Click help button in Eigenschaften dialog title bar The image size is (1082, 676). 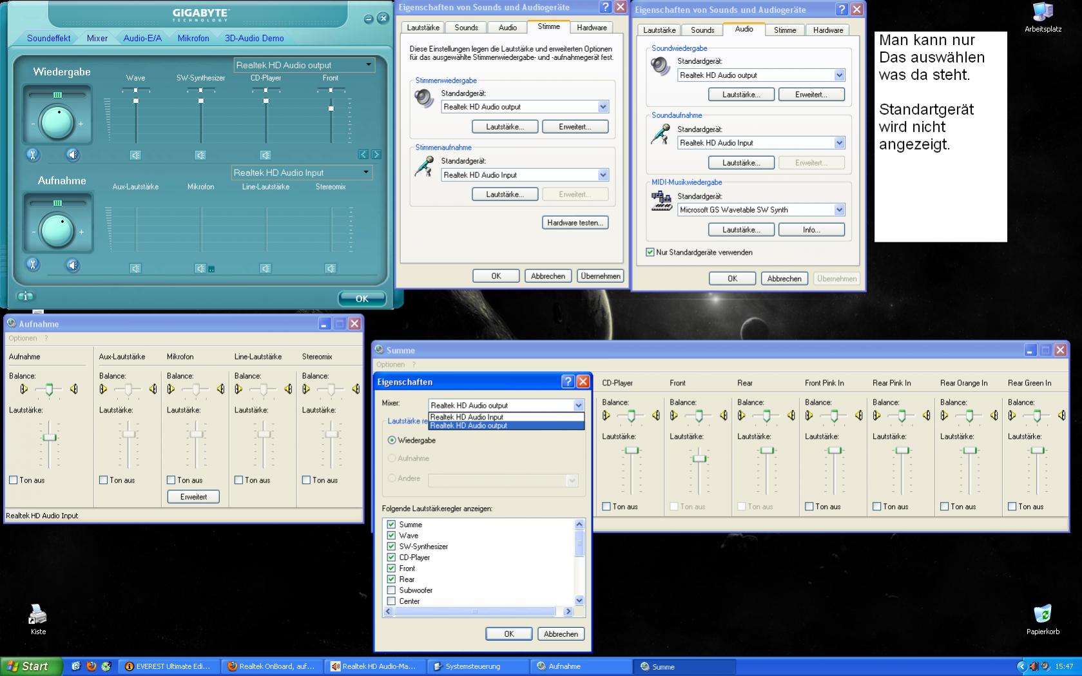click(x=568, y=381)
